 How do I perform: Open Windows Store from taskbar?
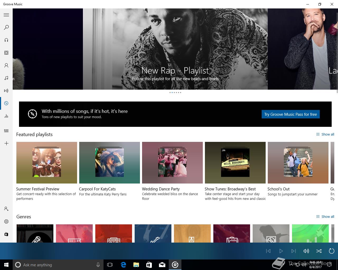[149, 265]
